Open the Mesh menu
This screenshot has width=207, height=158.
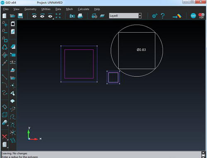pyautogui.click(x=69, y=9)
